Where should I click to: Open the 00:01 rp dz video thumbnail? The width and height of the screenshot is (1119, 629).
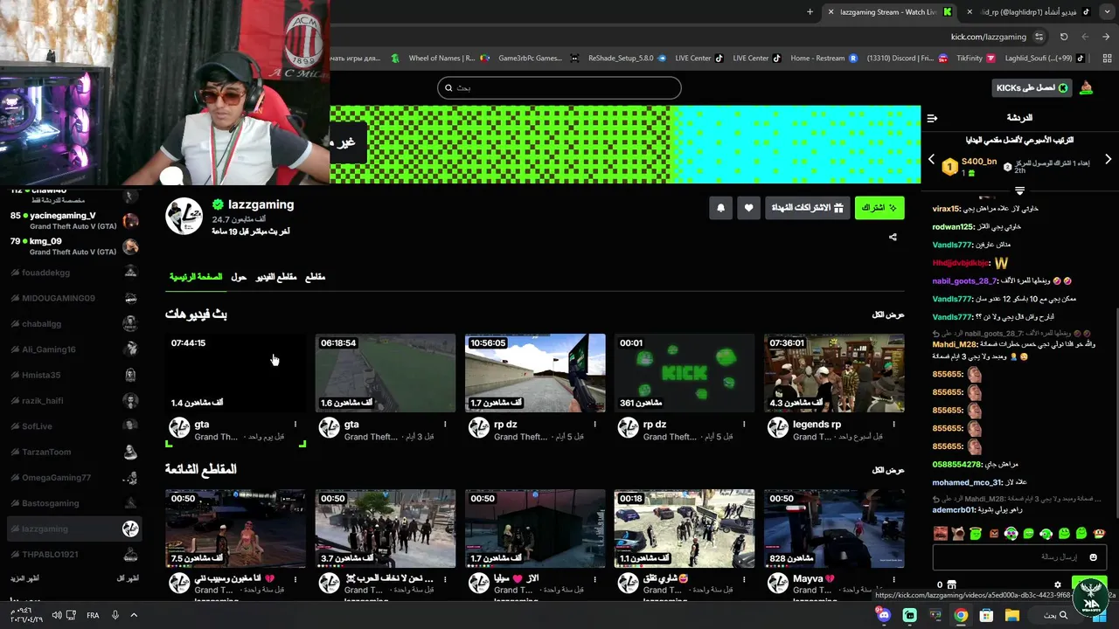point(685,373)
